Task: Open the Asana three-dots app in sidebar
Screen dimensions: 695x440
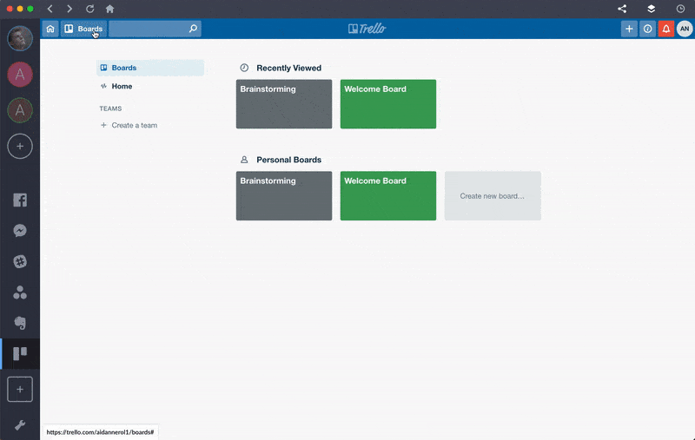Action: click(20, 292)
